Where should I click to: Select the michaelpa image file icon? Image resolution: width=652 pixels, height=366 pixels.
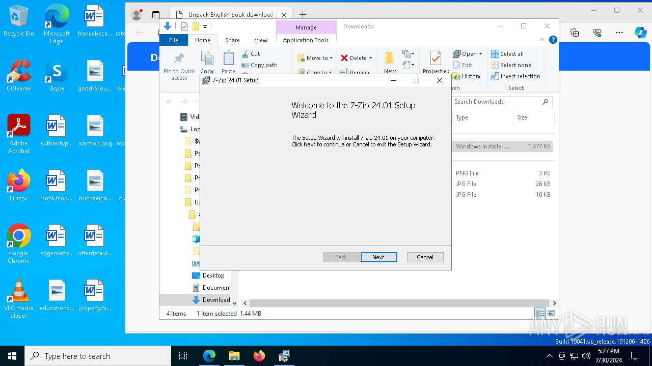point(95,186)
